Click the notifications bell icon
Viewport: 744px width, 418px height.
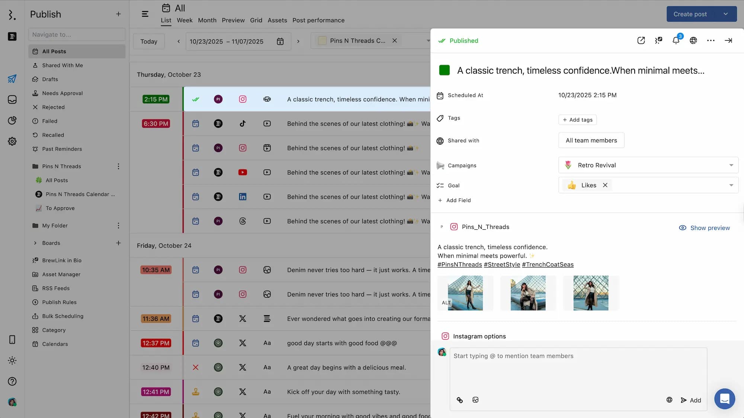[676, 40]
